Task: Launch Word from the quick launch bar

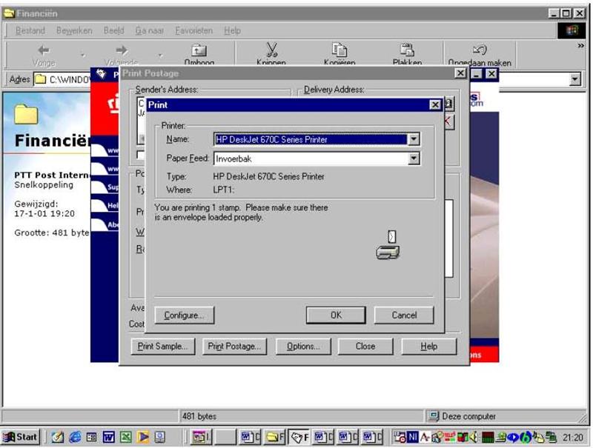Action: tap(108, 437)
